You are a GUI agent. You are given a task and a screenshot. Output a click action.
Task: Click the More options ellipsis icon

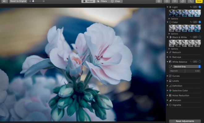coord(167,1)
